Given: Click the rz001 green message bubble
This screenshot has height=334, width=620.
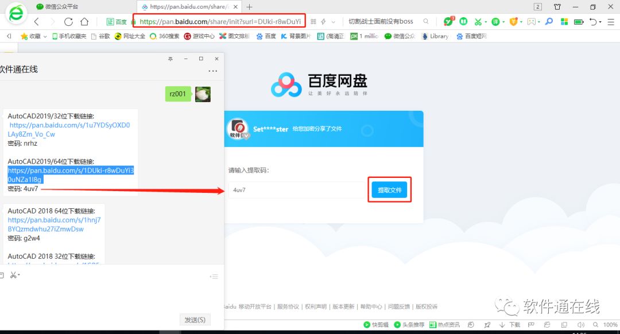Looking at the screenshot, I should (178, 94).
